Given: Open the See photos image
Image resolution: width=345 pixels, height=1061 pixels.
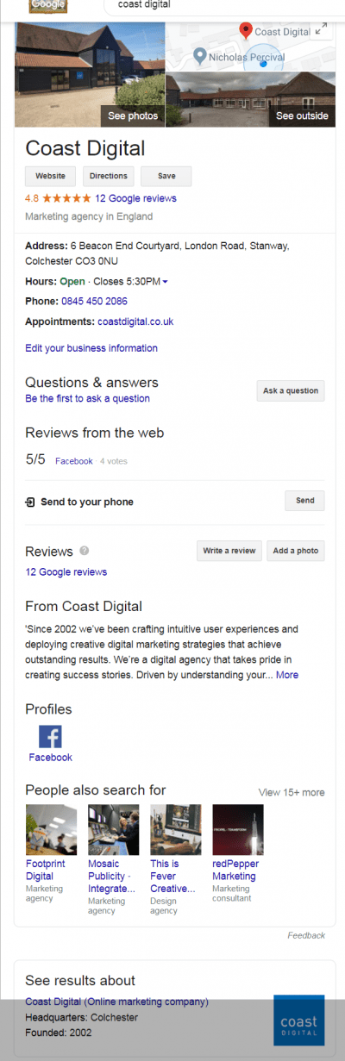Looking at the screenshot, I should 90,75.
